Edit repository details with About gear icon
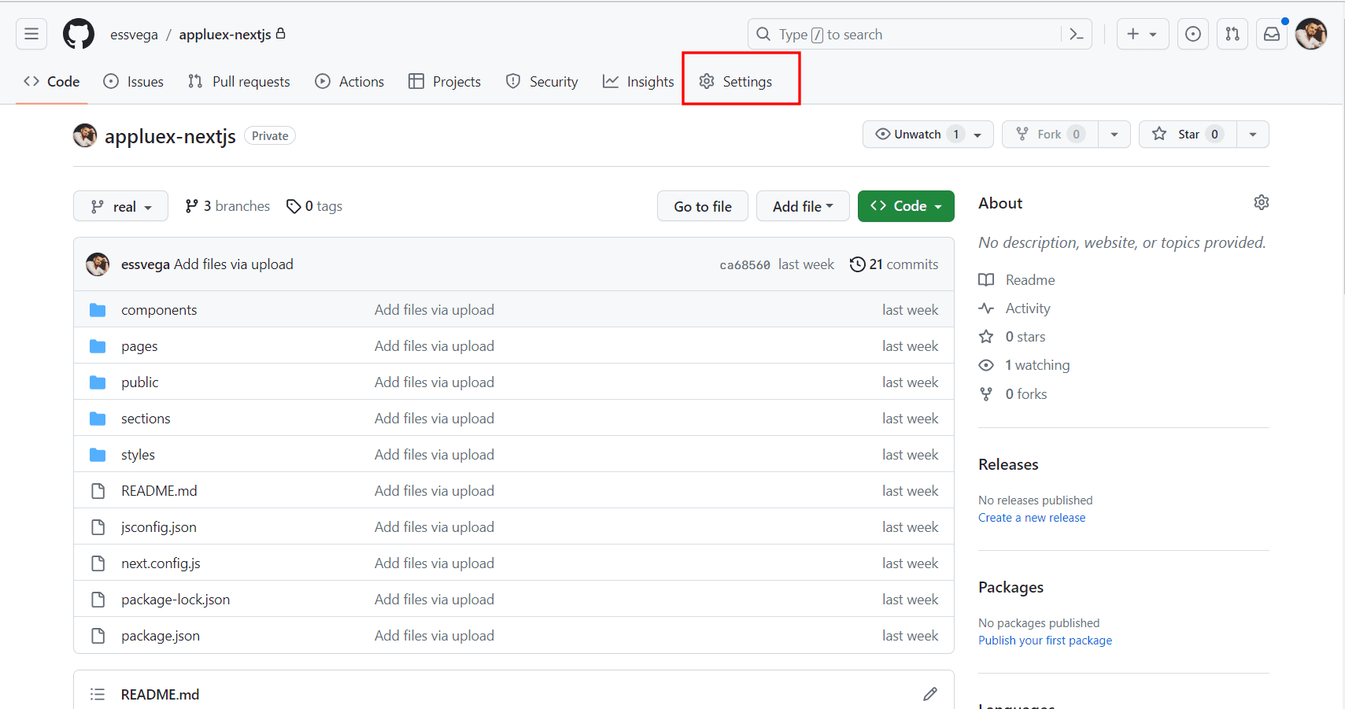The image size is (1345, 709). [1261, 202]
